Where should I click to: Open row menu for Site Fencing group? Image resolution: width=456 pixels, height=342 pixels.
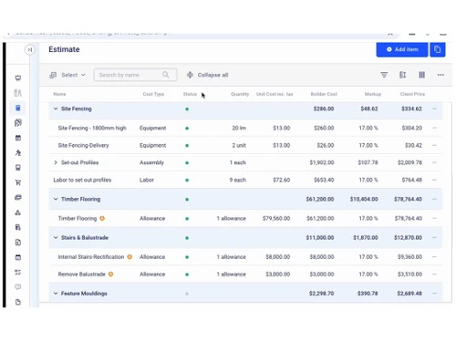point(434,109)
